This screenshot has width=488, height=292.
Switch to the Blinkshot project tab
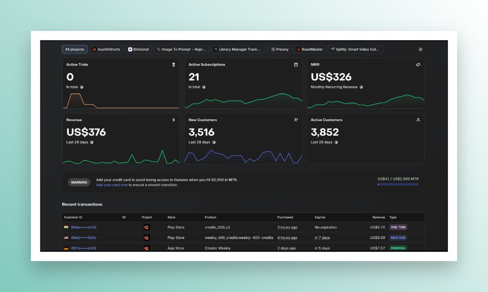(x=139, y=49)
